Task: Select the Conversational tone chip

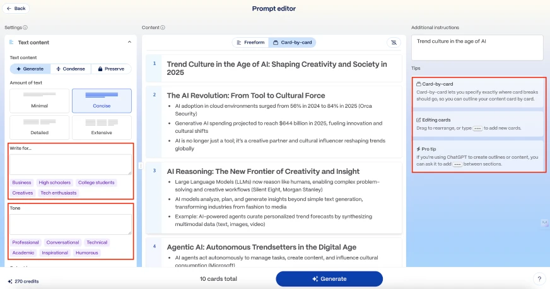Action: [63, 242]
